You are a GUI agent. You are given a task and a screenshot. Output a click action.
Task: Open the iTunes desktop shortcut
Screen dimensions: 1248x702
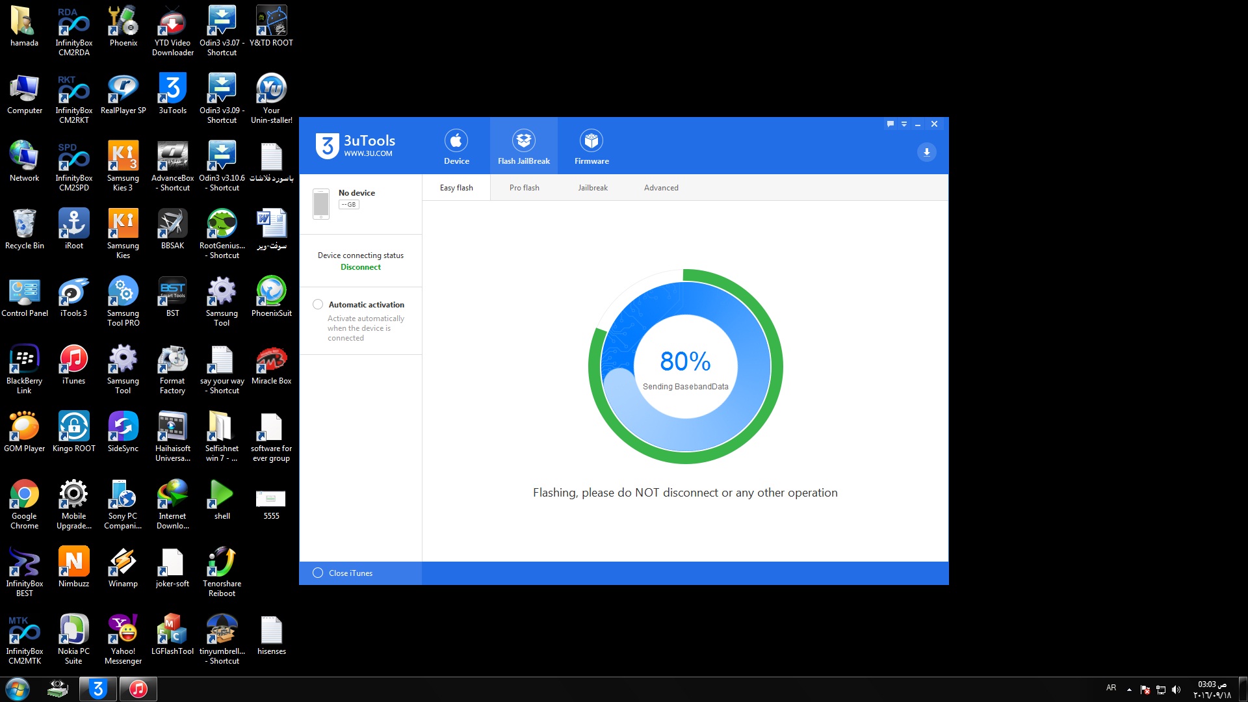tap(74, 363)
